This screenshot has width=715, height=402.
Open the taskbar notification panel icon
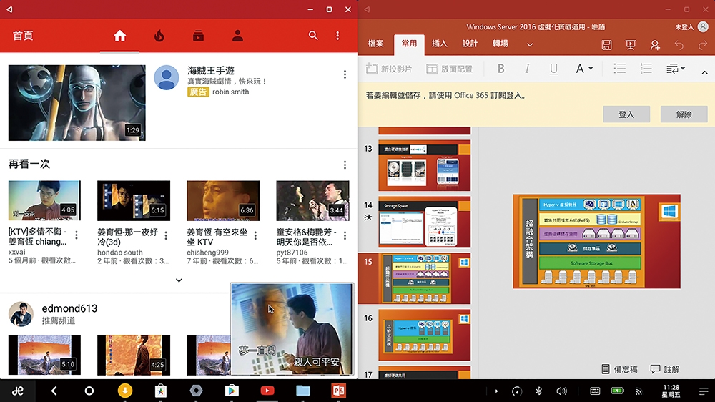tap(704, 391)
